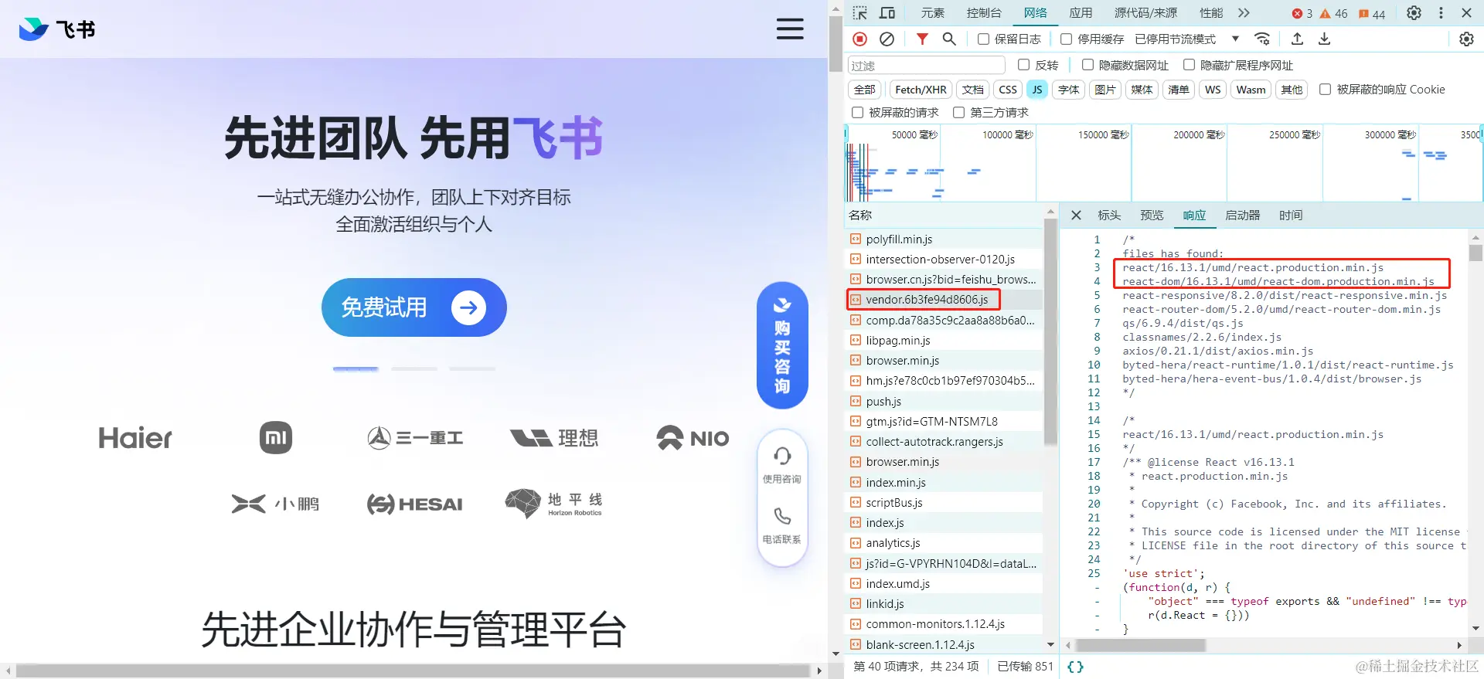Select vendor.6b3fe94d8606.js request row
The image size is (1484, 679).
[x=945, y=300]
